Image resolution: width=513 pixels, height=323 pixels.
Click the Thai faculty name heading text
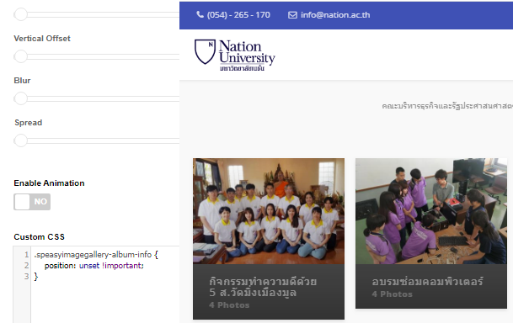pyautogui.click(x=447, y=106)
